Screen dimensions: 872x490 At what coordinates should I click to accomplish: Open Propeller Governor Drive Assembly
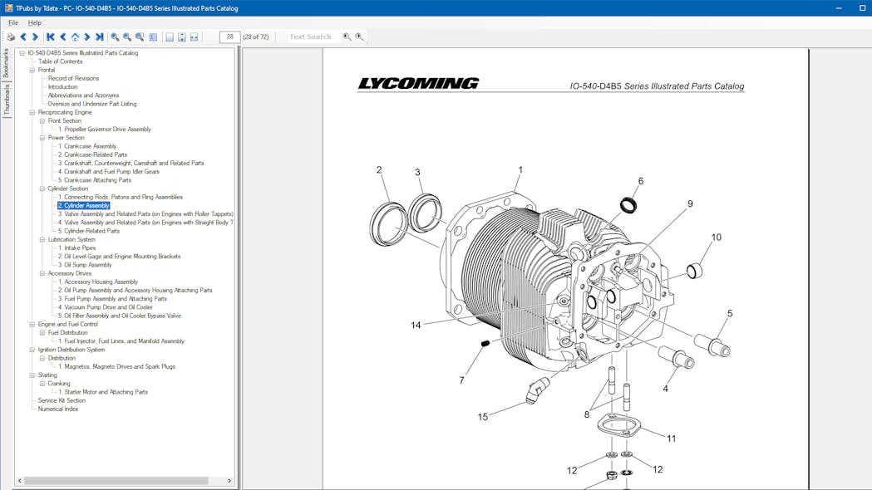click(x=105, y=130)
